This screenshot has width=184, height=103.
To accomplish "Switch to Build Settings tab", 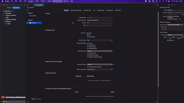I will tap(101, 10).
